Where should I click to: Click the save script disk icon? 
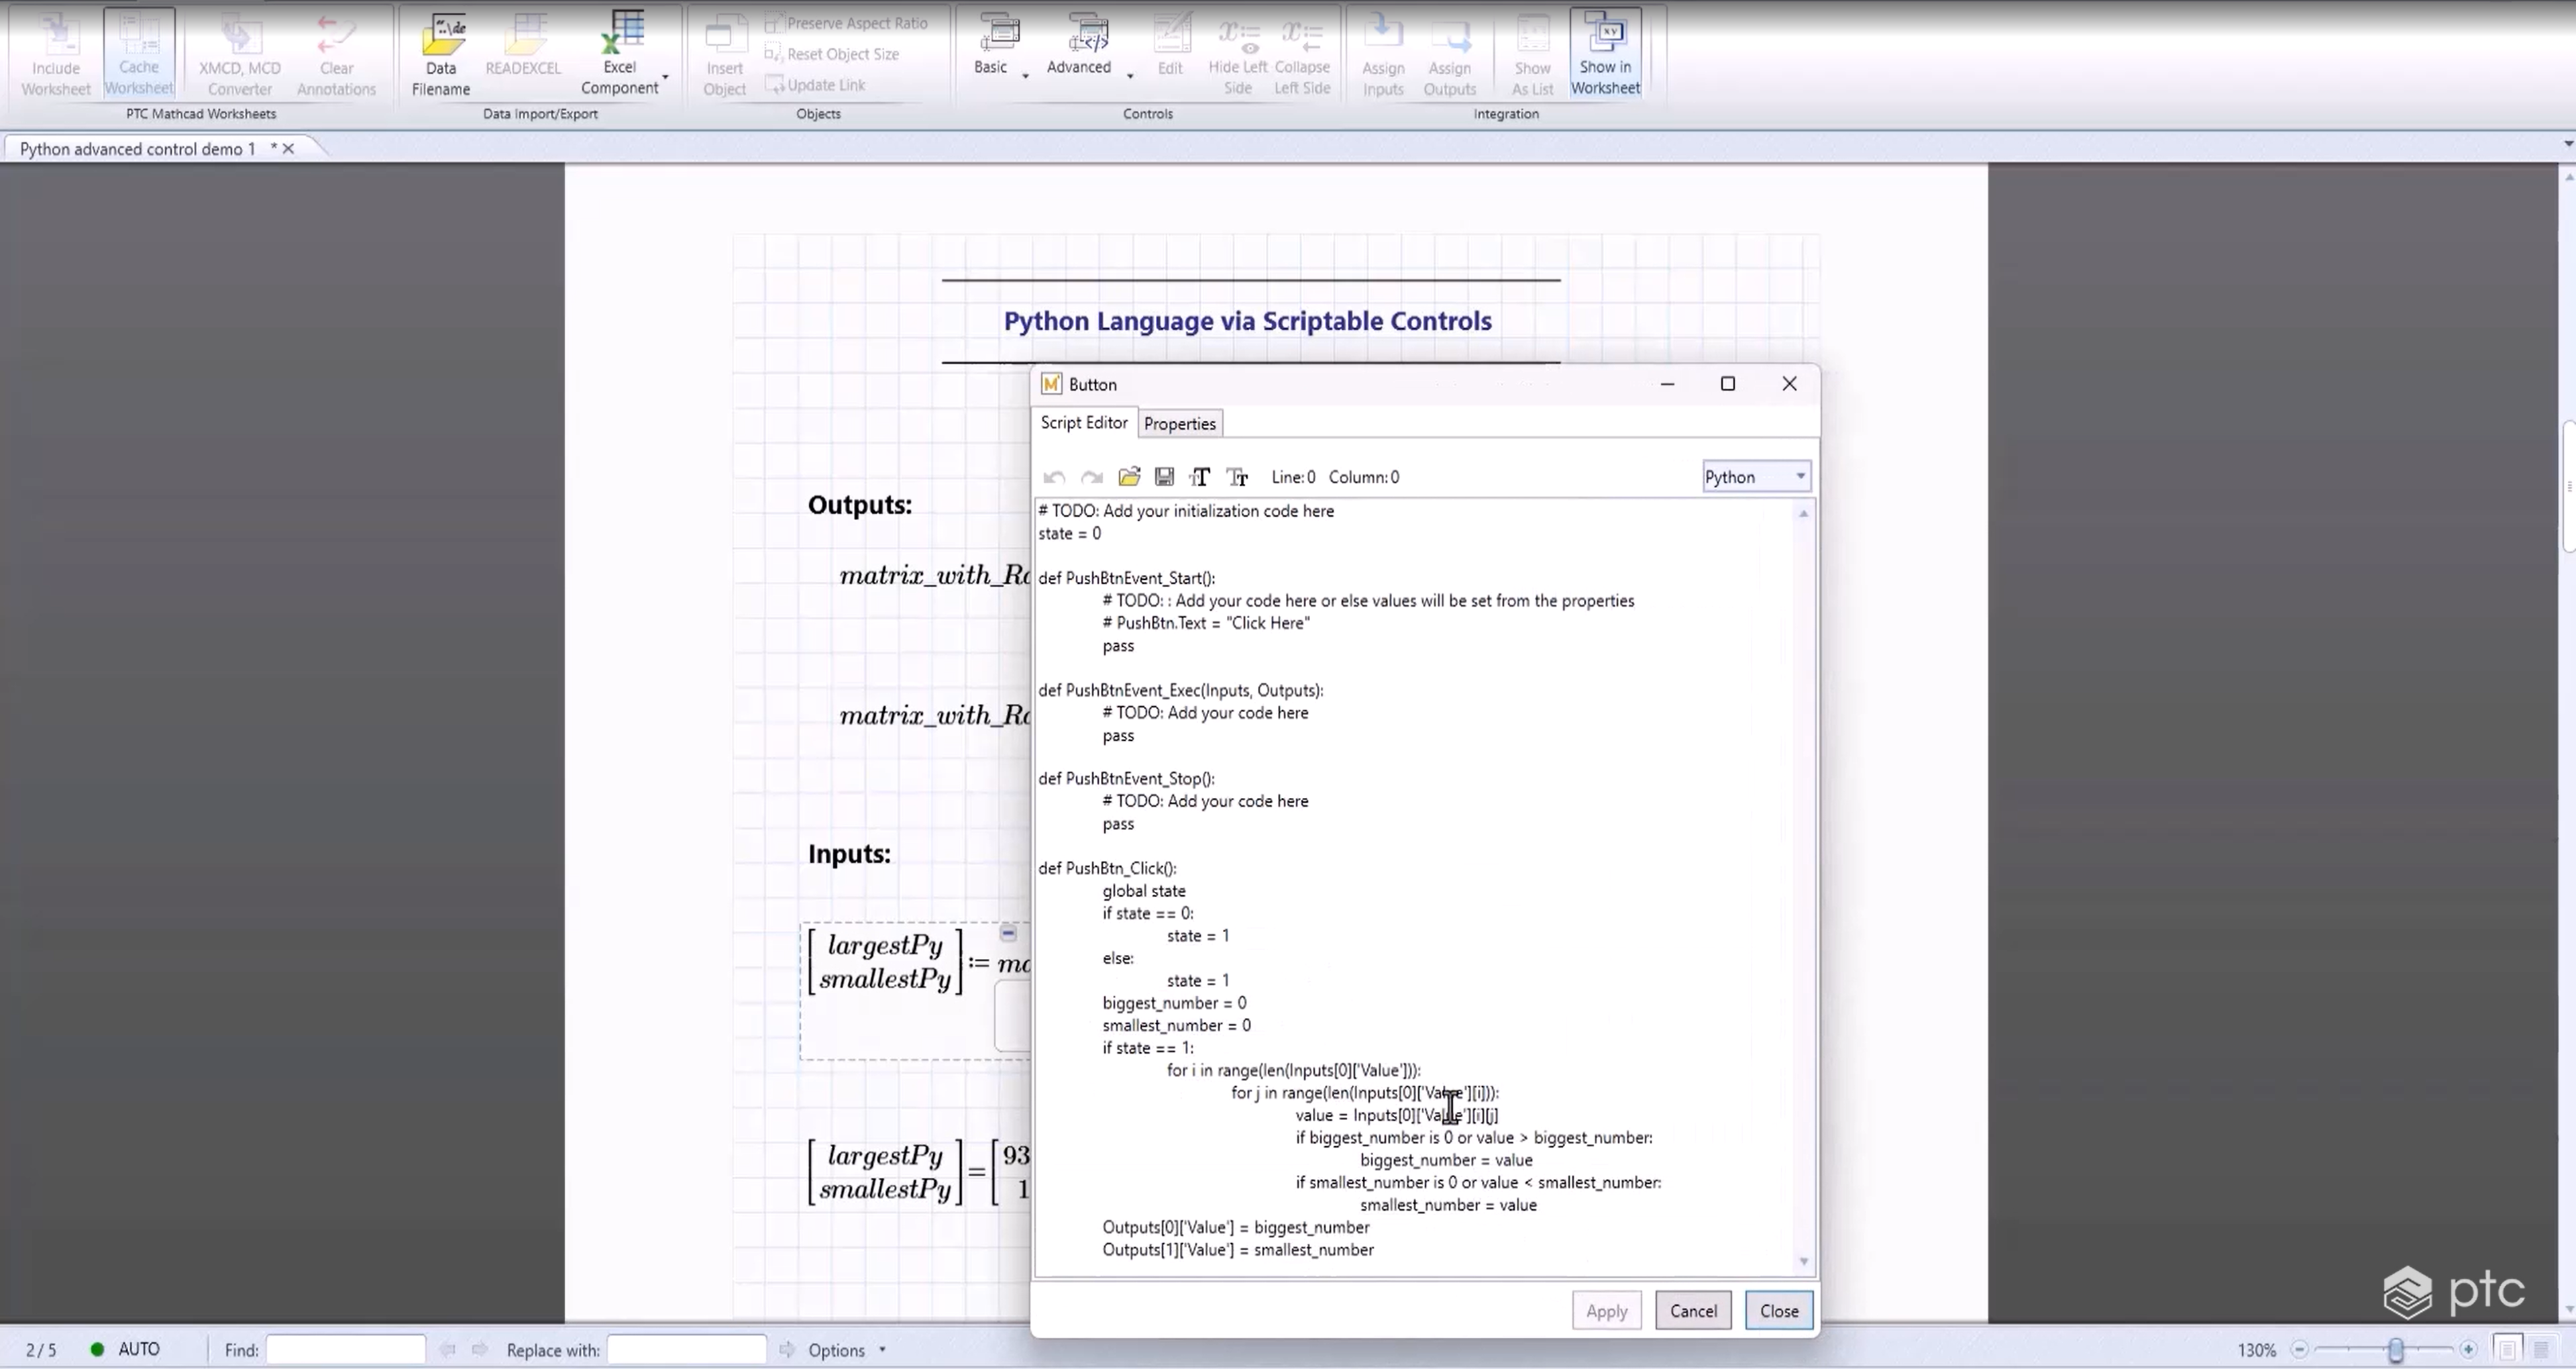1164,476
